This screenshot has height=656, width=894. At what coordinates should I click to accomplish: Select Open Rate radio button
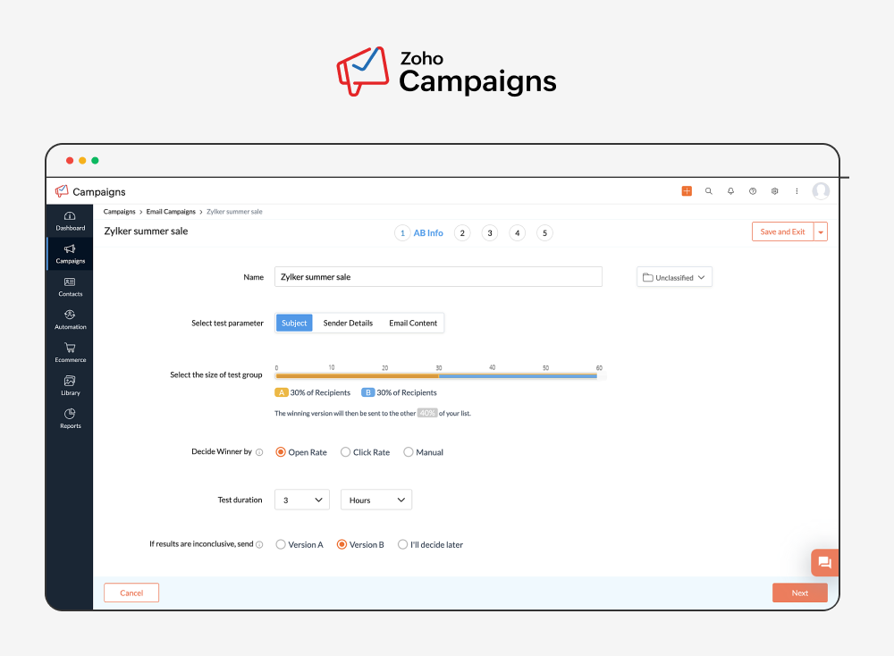281,452
